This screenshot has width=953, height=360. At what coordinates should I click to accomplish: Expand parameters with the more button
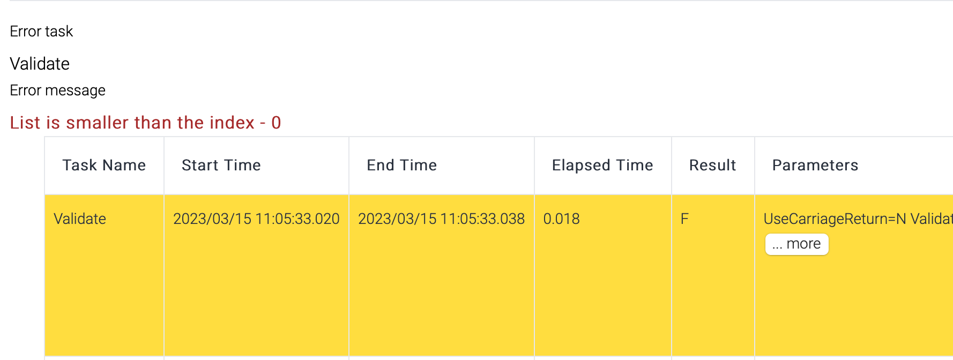(796, 244)
